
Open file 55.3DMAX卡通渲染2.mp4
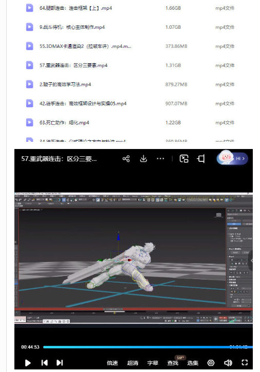[85, 46]
